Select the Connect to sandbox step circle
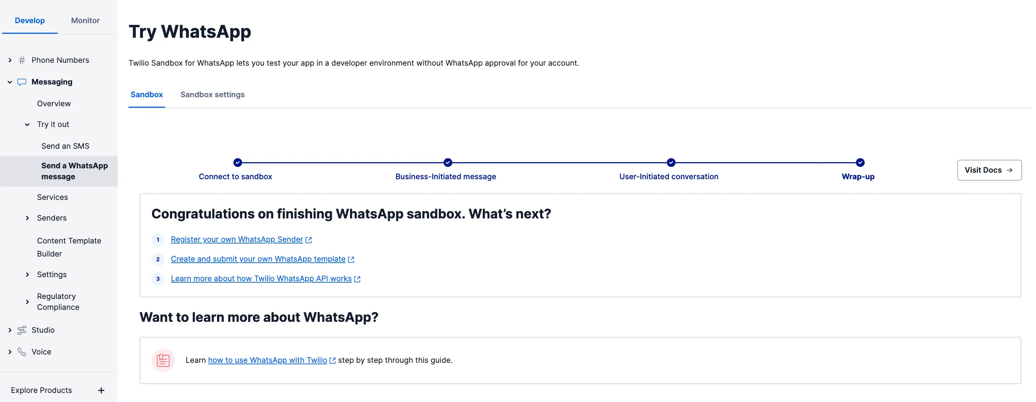 pos(238,163)
